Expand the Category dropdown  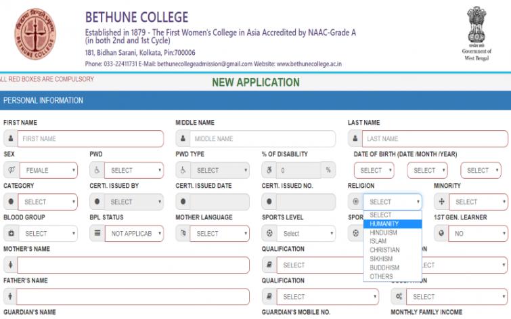pyautogui.click(x=47, y=202)
